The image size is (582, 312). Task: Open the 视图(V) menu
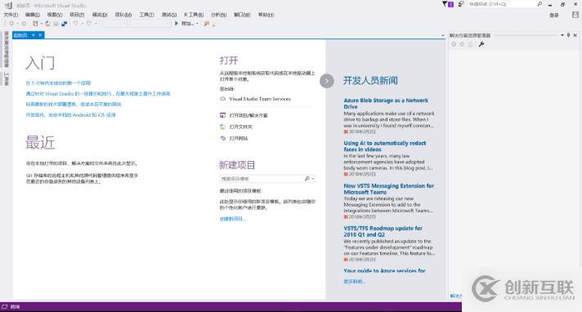pyautogui.click(x=55, y=15)
